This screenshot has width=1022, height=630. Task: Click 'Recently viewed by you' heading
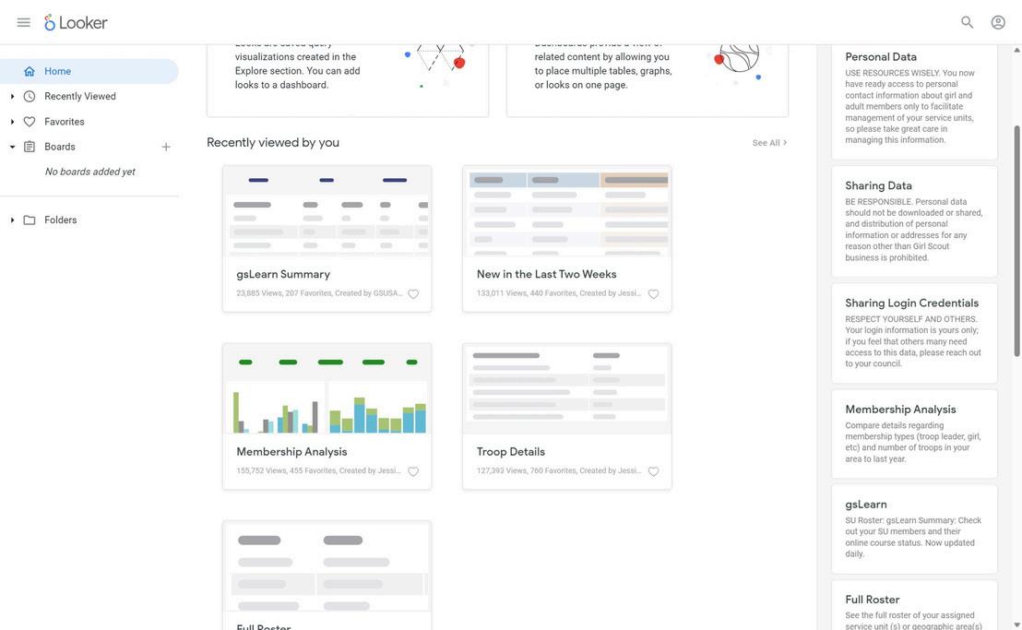coord(272,143)
